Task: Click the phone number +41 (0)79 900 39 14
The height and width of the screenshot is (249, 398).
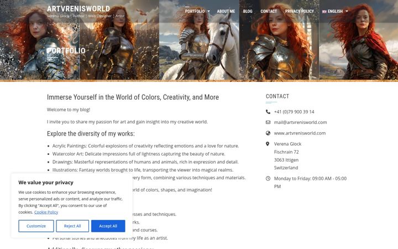Action: 294,112
